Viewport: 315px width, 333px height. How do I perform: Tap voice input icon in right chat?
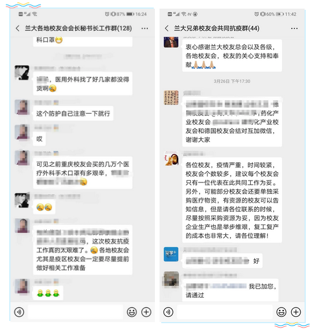click(168, 312)
